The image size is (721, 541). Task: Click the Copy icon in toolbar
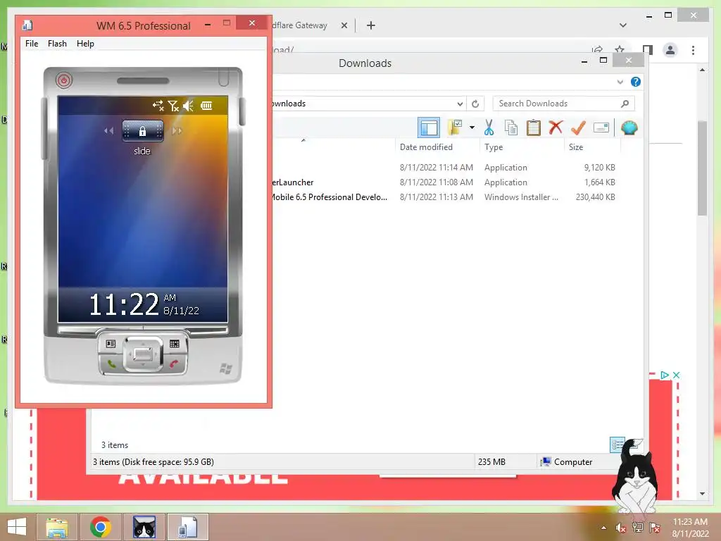point(511,128)
